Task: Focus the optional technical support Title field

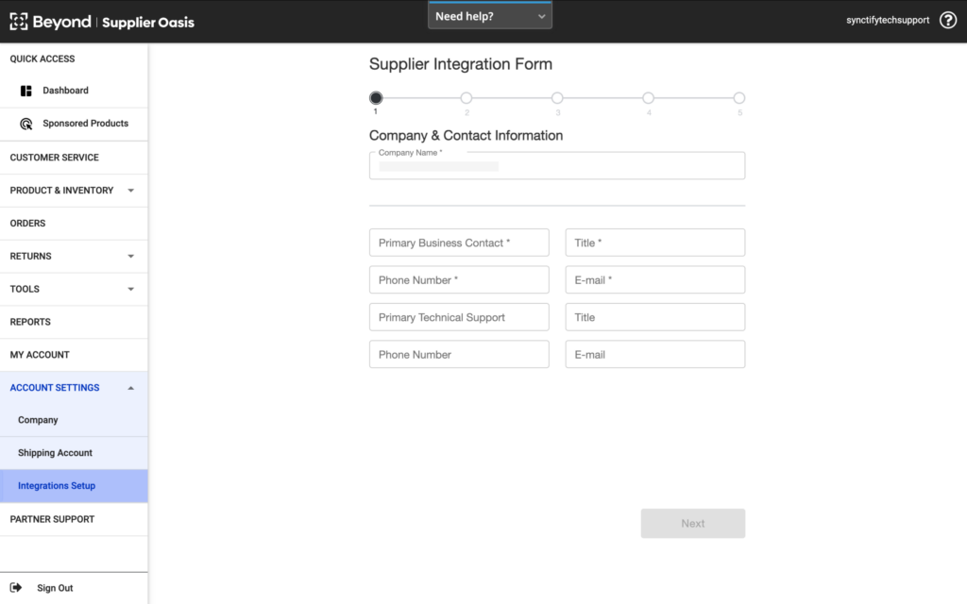Action: coord(655,317)
